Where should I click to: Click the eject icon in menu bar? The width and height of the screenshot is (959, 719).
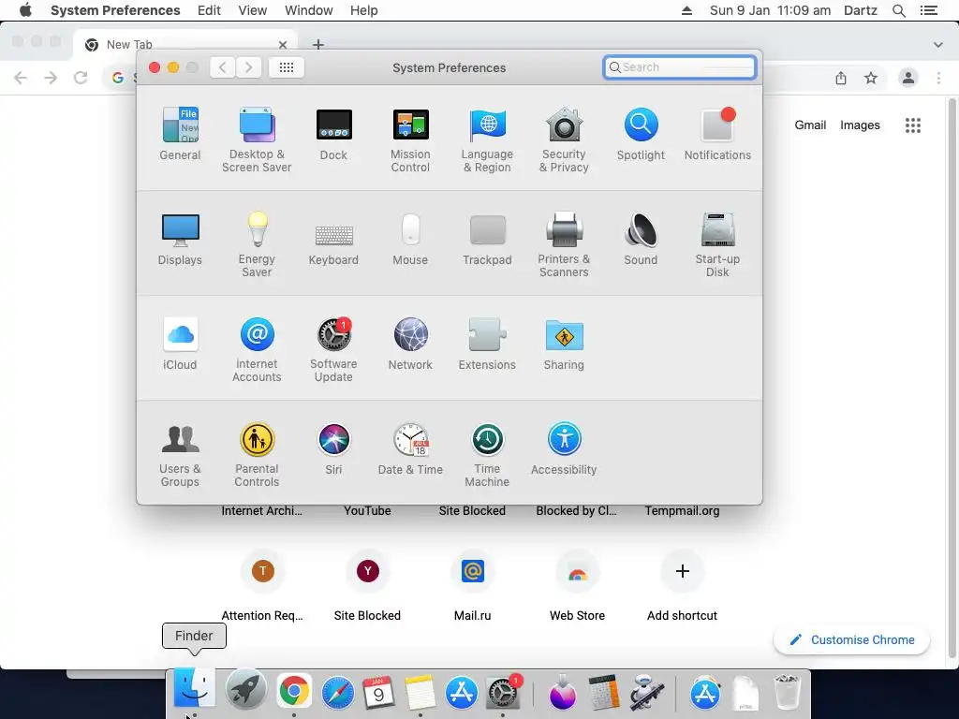coord(686,10)
